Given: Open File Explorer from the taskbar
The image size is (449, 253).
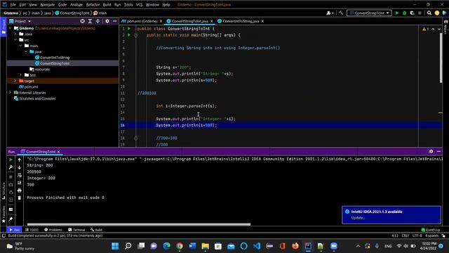Looking at the screenshot, I should 206,246.
